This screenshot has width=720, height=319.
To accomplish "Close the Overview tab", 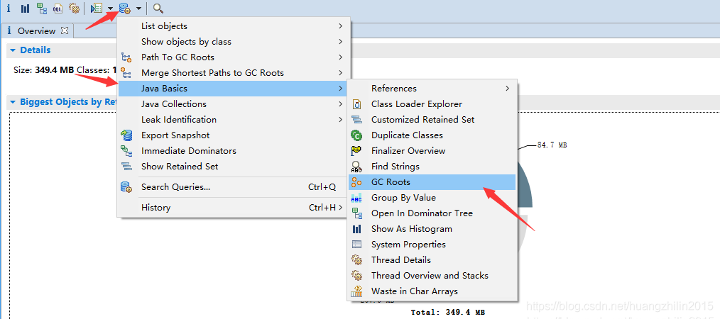I will [x=64, y=30].
